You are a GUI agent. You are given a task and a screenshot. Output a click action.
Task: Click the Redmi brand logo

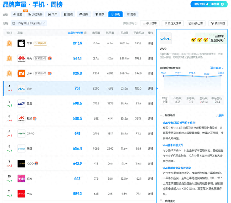[21, 179]
